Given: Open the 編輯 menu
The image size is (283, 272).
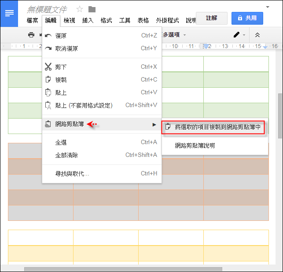Looking at the screenshot, I should [x=51, y=20].
